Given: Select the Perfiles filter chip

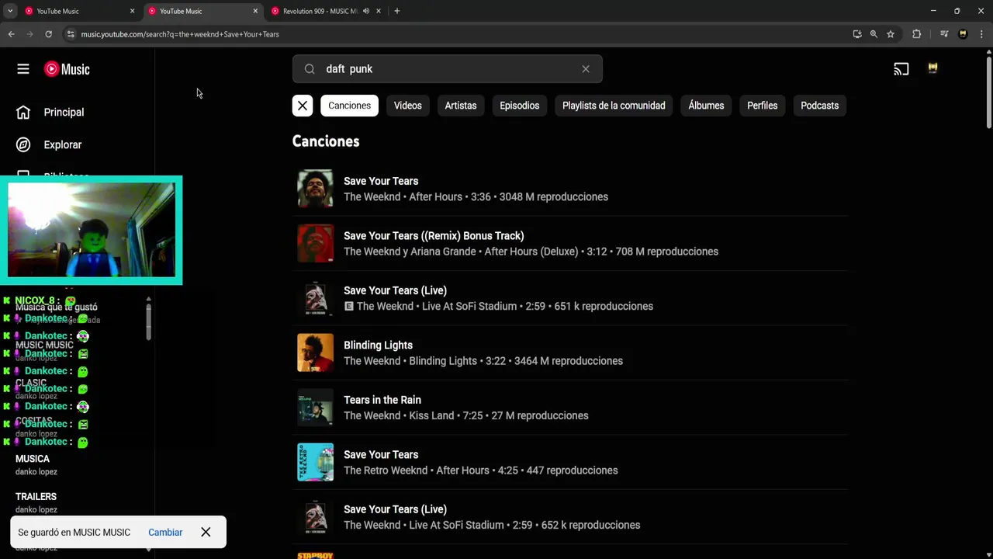Looking at the screenshot, I should 762,106.
